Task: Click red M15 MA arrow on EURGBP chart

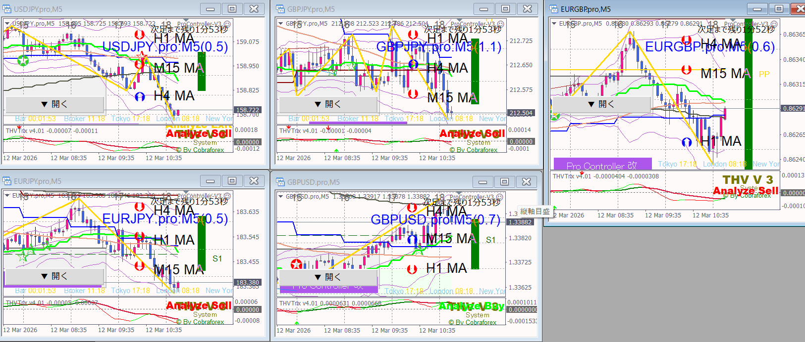Action: (686, 70)
